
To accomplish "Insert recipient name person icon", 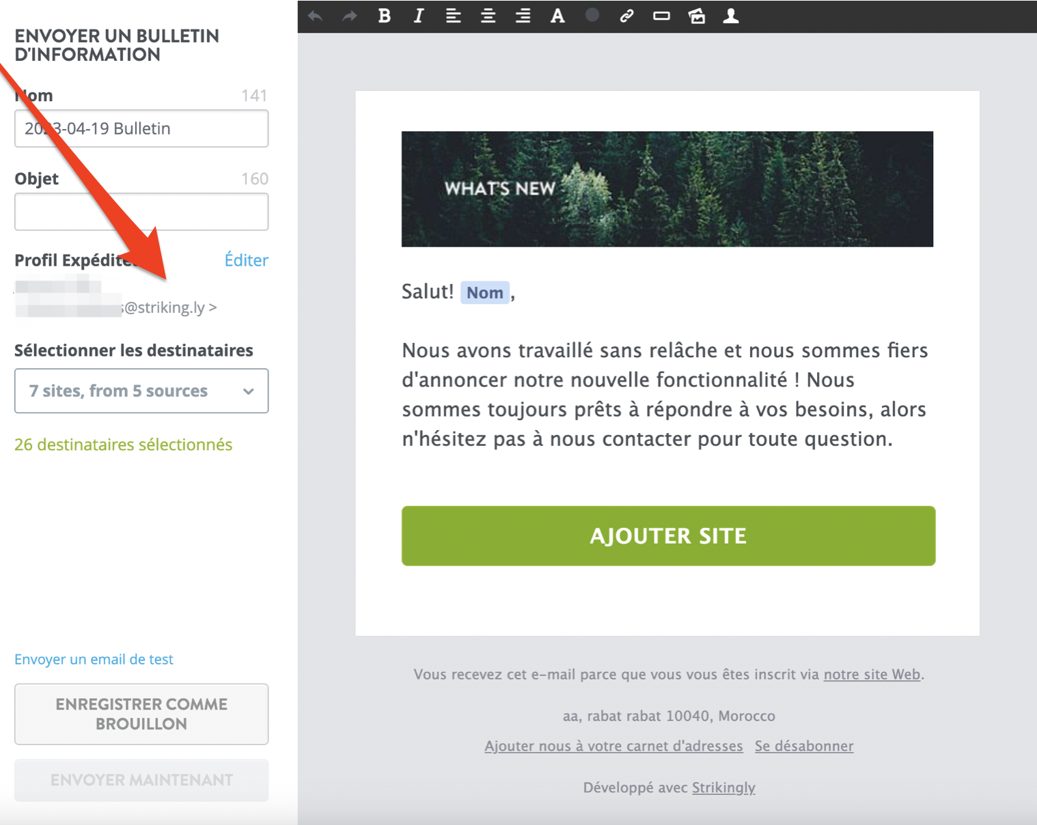I will pos(731,16).
